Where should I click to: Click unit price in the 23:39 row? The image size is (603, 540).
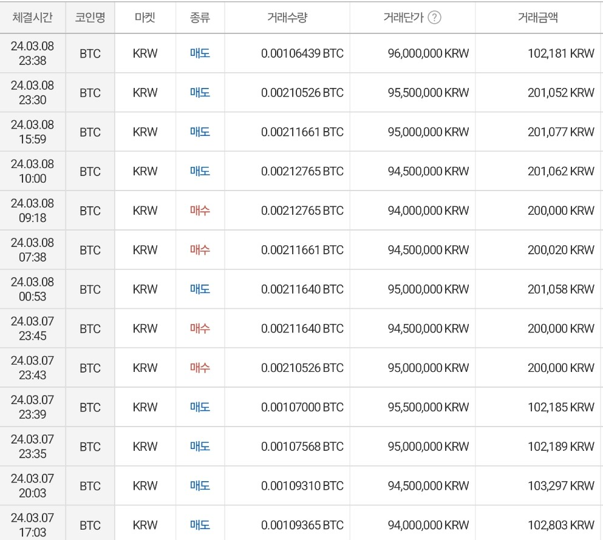428,407
